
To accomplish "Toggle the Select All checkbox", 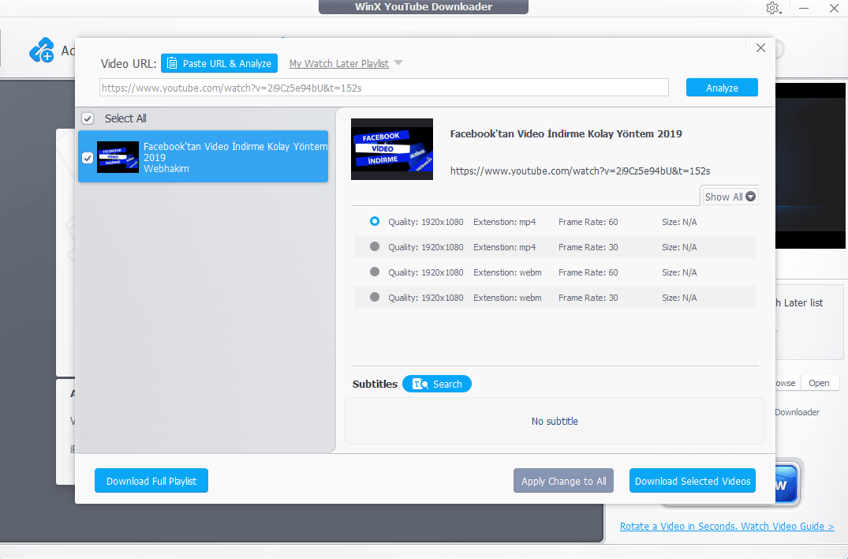I will (88, 118).
